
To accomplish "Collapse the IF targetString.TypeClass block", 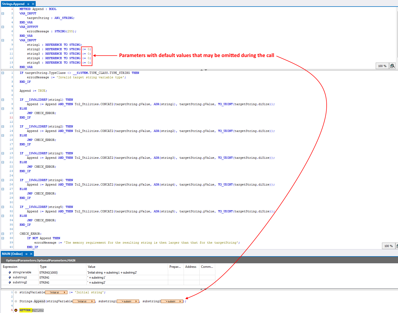I will 3,73.
